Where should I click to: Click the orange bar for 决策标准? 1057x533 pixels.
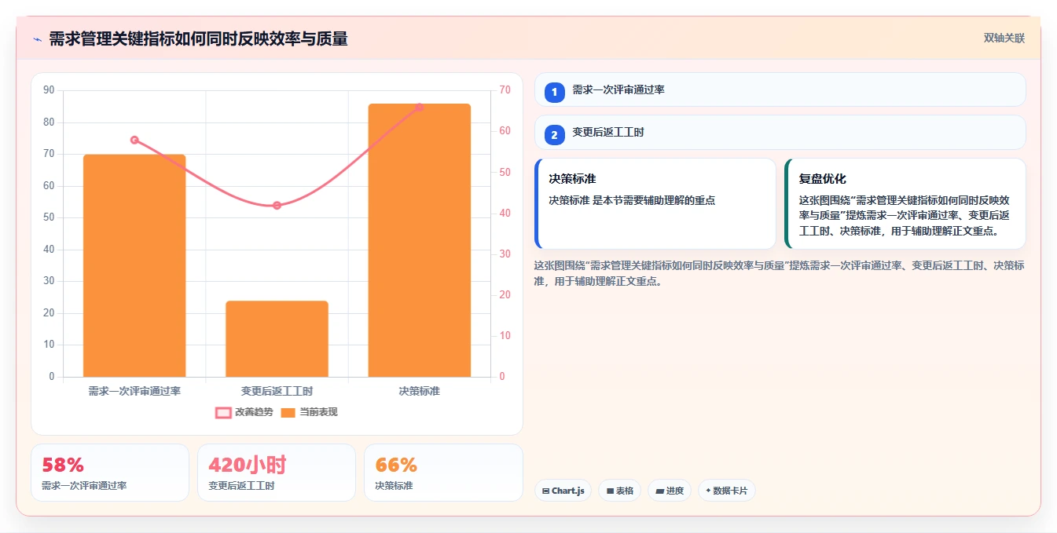419,240
